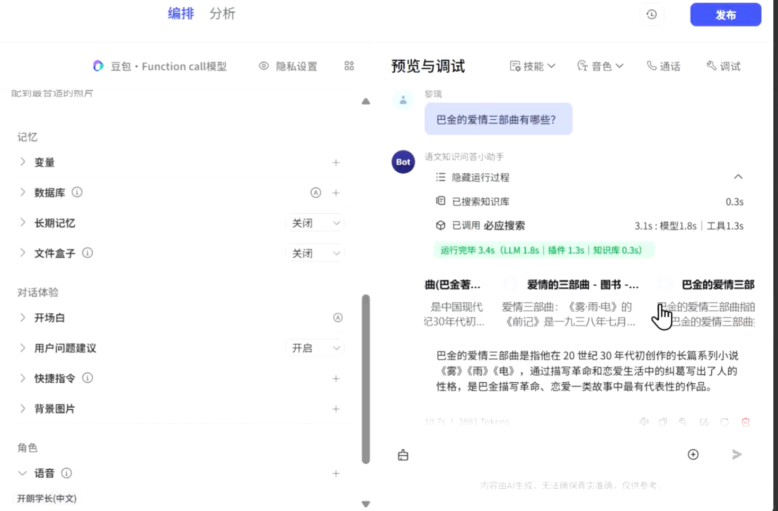778x511 pixels.
Task: Open the 技能 dropdown in preview header
Action: point(533,66)
